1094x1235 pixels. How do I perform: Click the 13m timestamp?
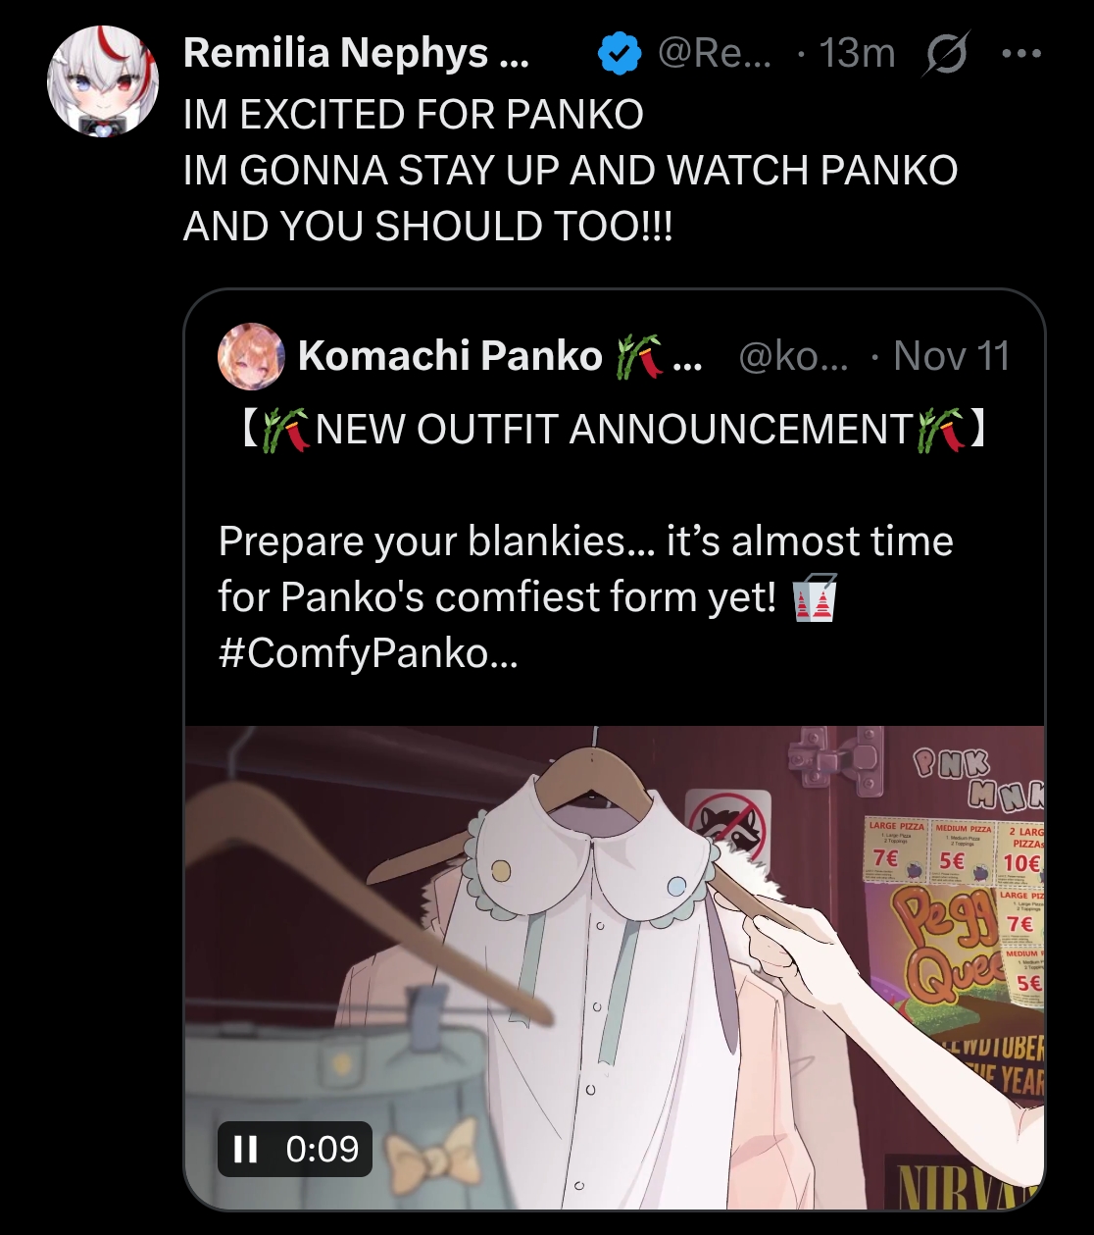coord(857,53)
